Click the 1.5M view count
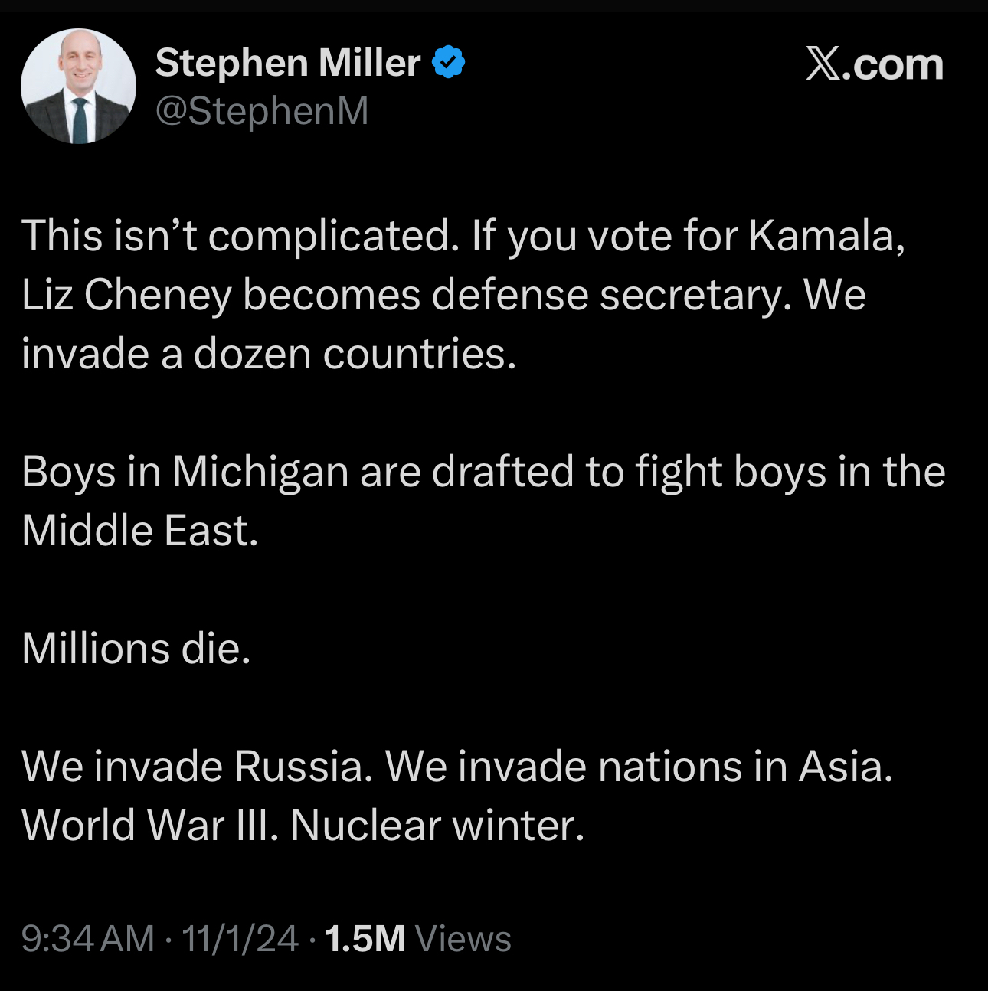Viewport: 988px width, 991px height. [365, 939]
